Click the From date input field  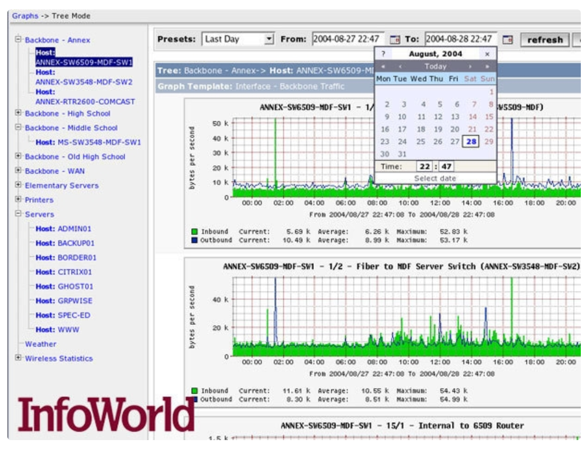pyautogui.click(x=348, y=39)
